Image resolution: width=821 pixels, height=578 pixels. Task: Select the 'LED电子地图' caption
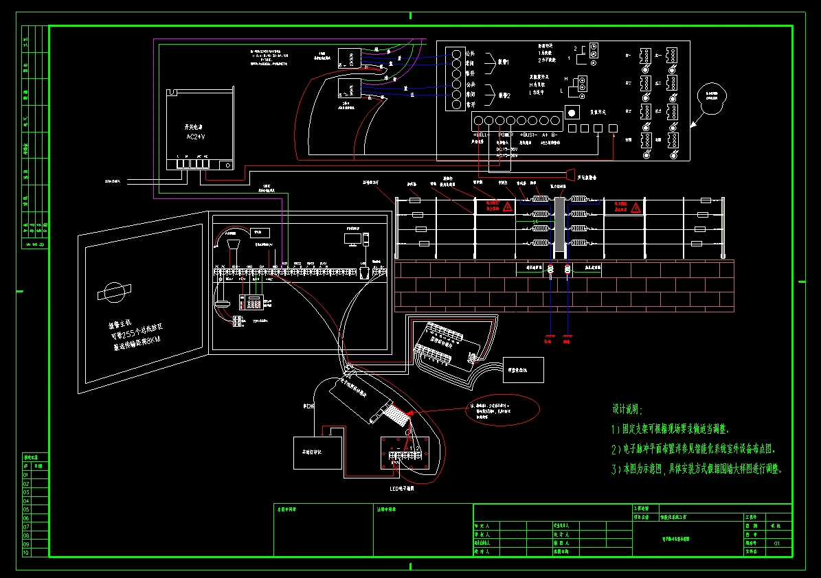tap(402, 489)
